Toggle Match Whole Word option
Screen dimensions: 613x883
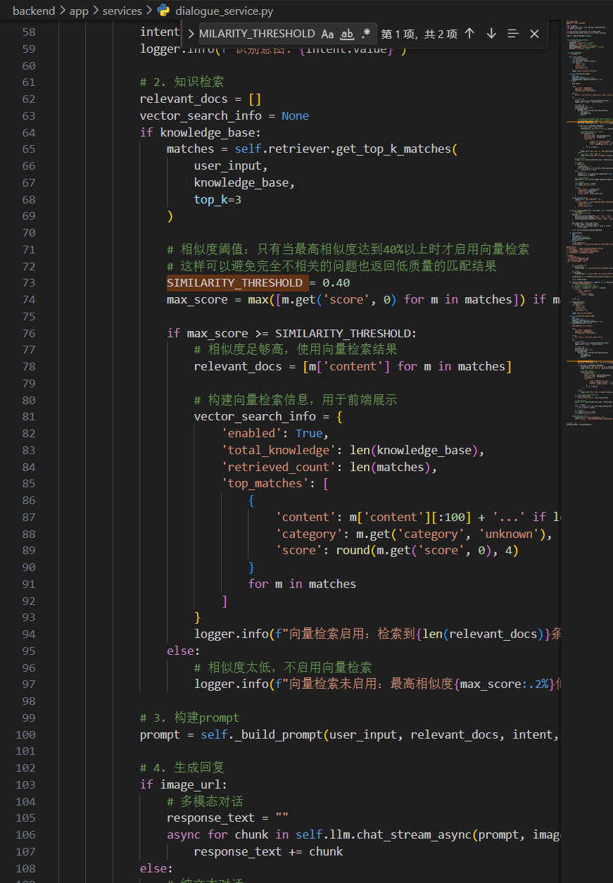pyautogui.click(x=347, y=34)
